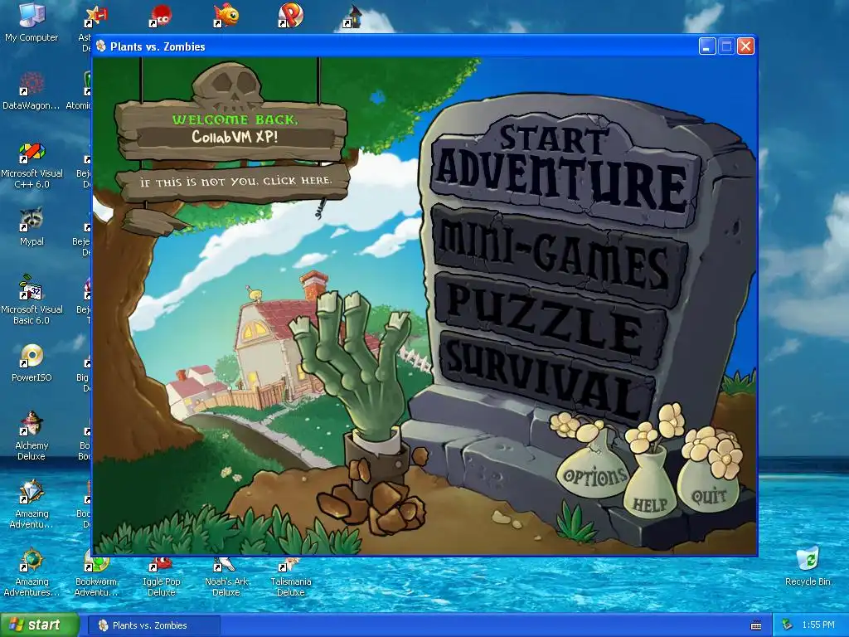
Task: Select the Recycle Bin icon
Action: click(808, 566)
